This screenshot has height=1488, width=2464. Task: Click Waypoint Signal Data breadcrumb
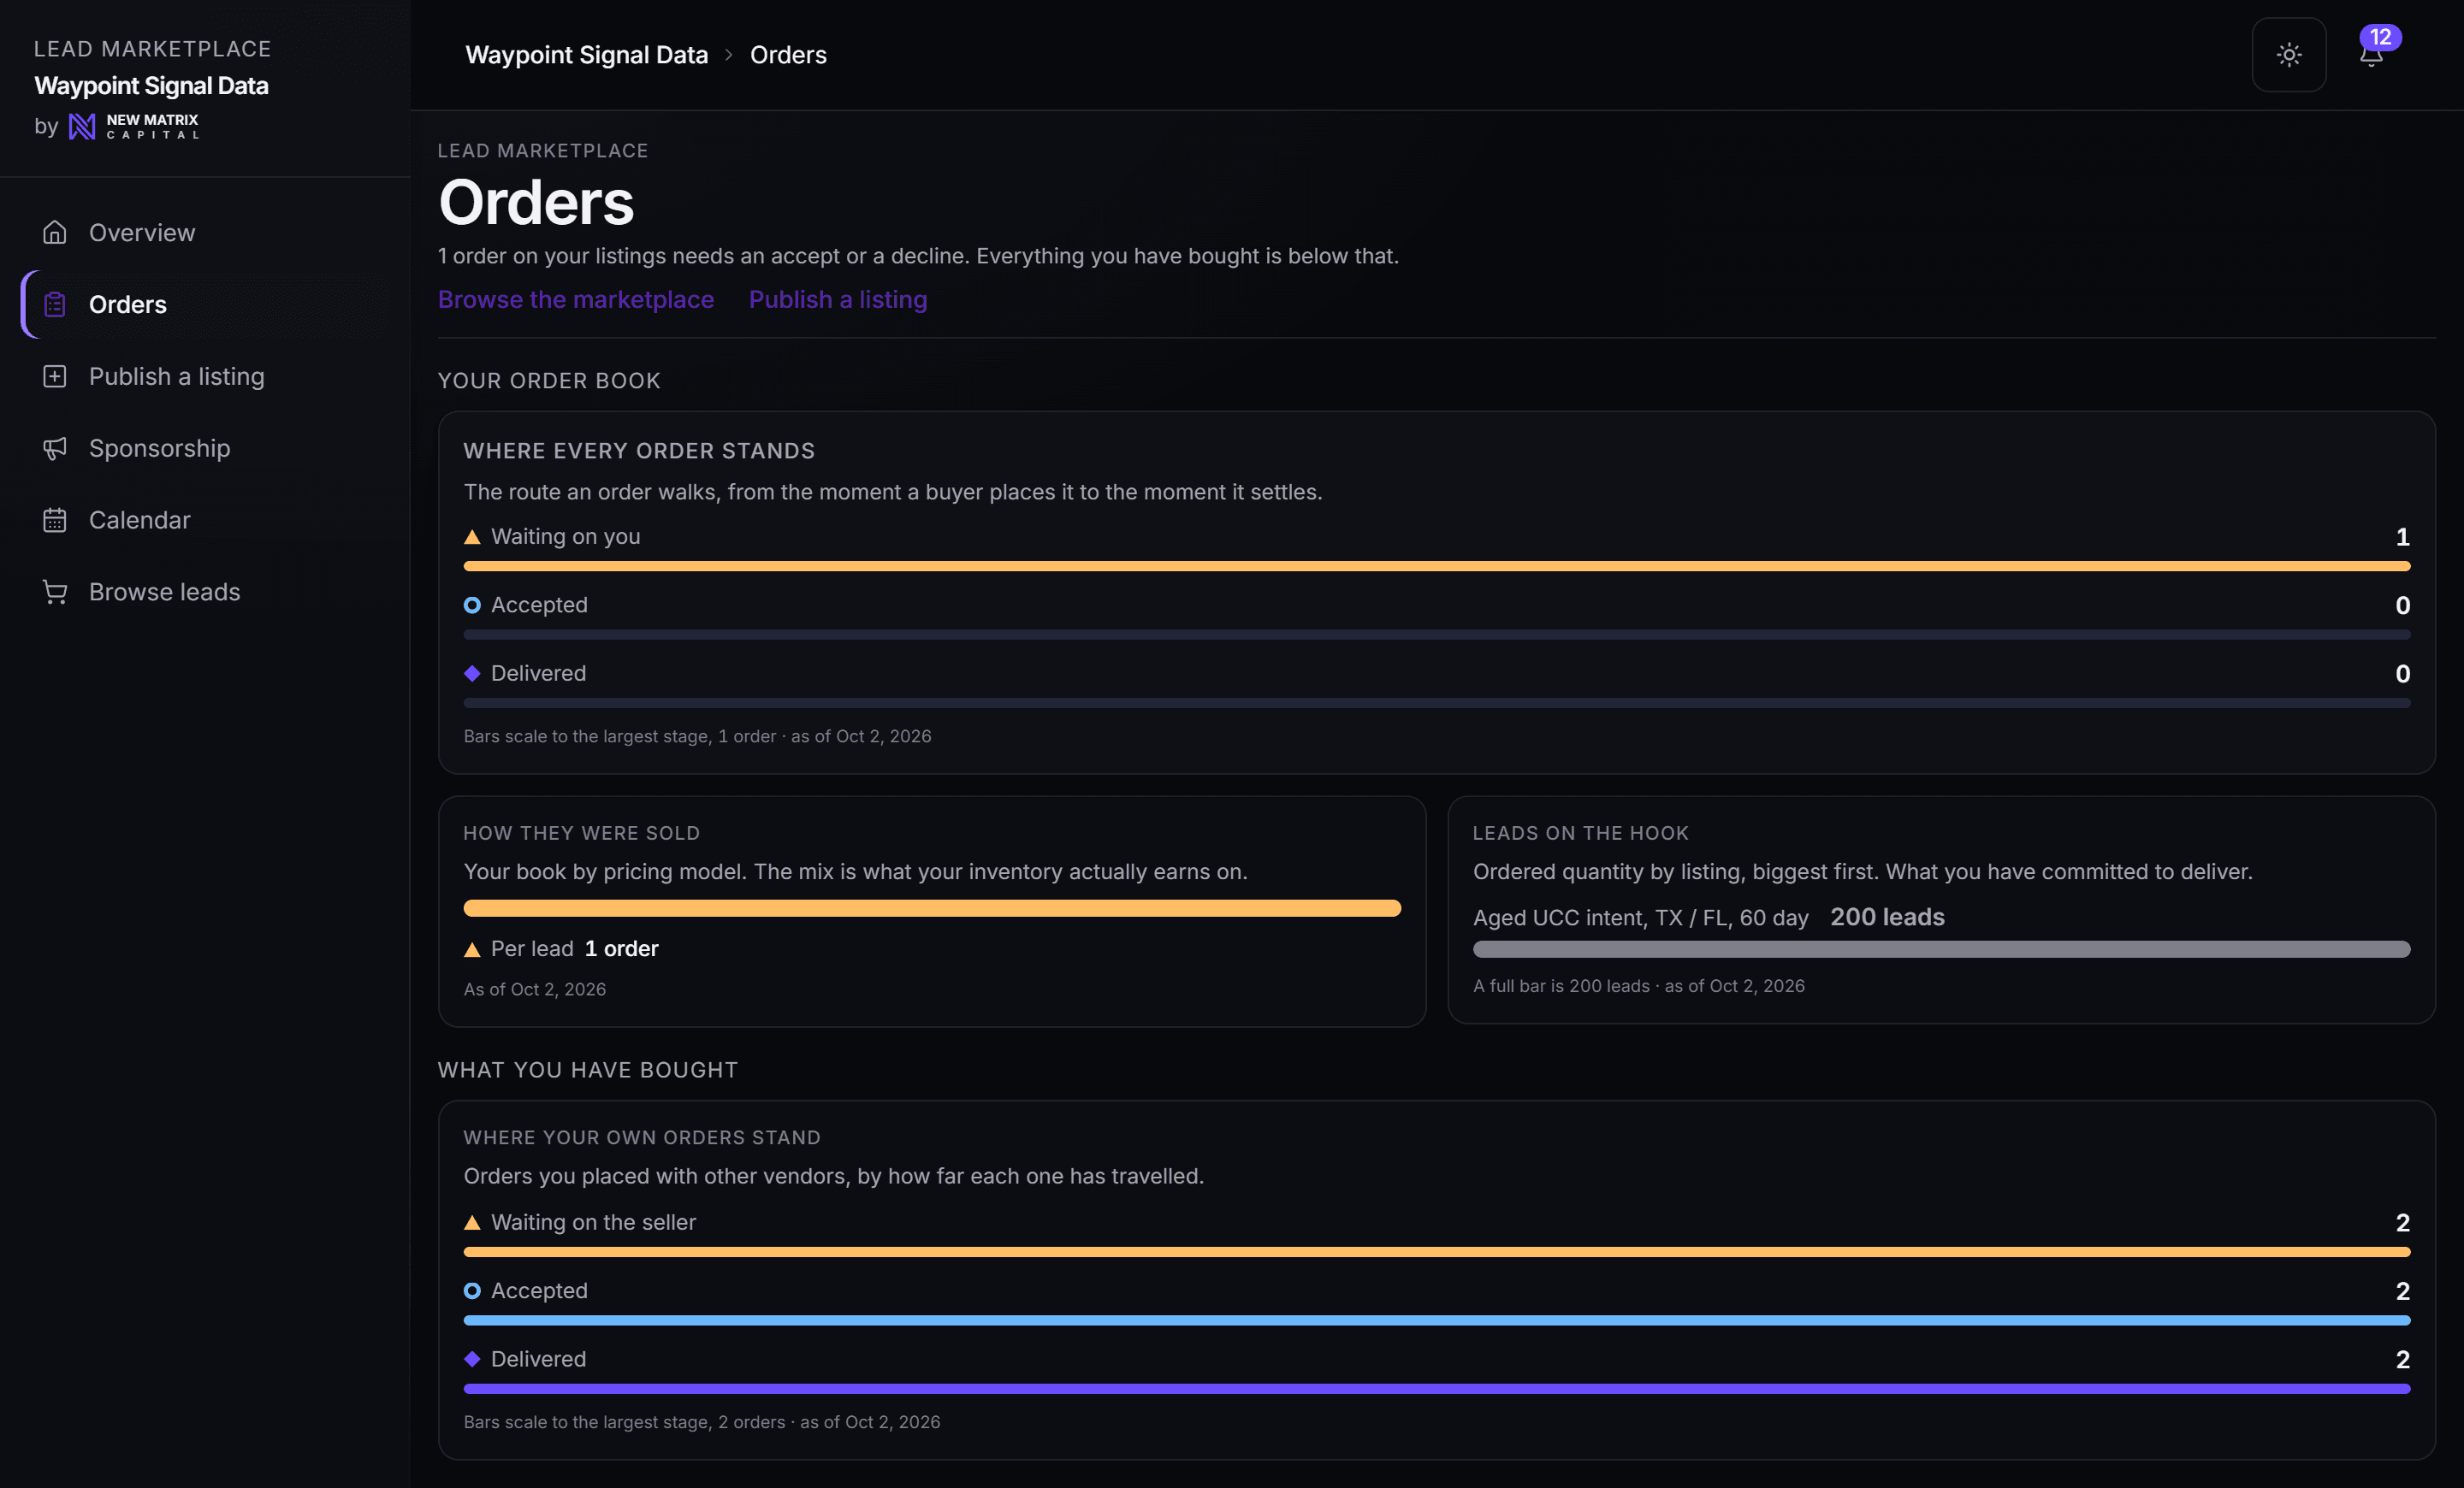pos(587,55)
